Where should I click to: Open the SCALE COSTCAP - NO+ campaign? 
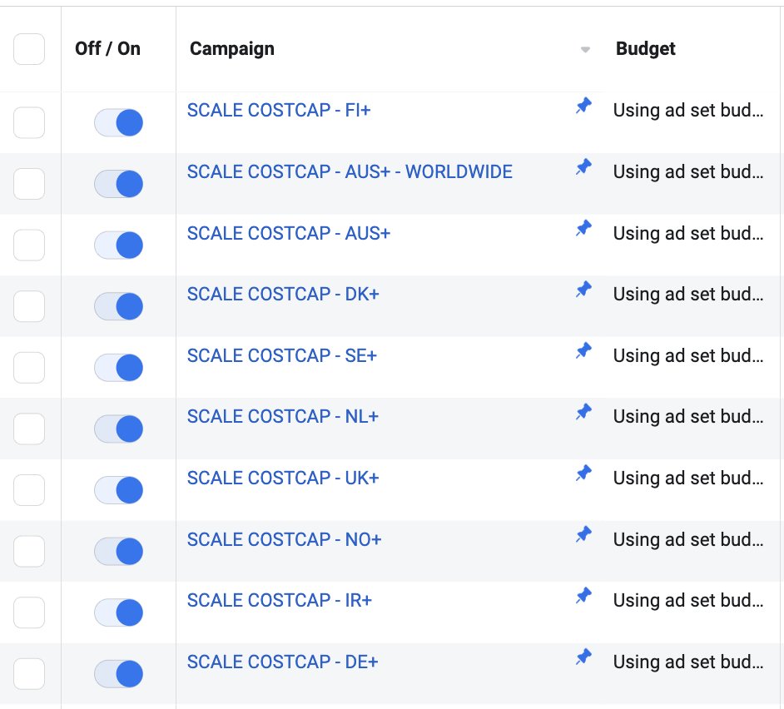285,539
